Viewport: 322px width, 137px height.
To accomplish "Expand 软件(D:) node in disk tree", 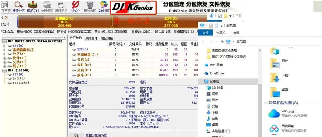I will coord(4,58).
